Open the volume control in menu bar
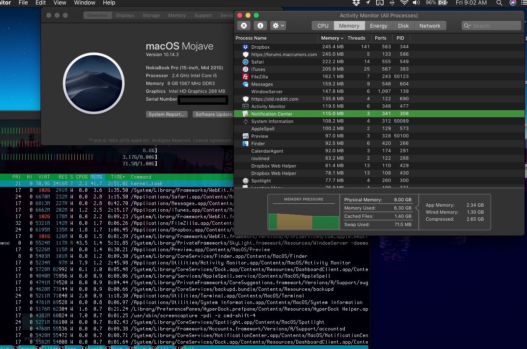 tap(416, 3)
